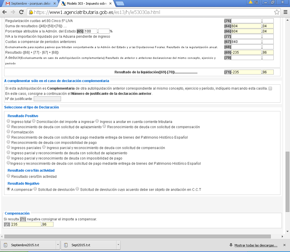The height and width of the screenshot is (252, 290).
Task: Click the field [72] compensation amount input
Action: [x=26, y=224]
